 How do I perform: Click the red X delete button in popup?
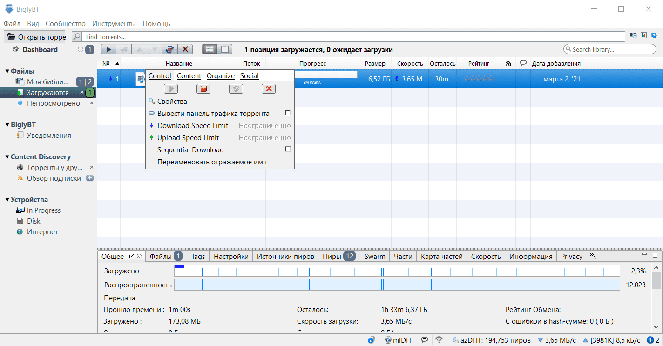(269, 88)
